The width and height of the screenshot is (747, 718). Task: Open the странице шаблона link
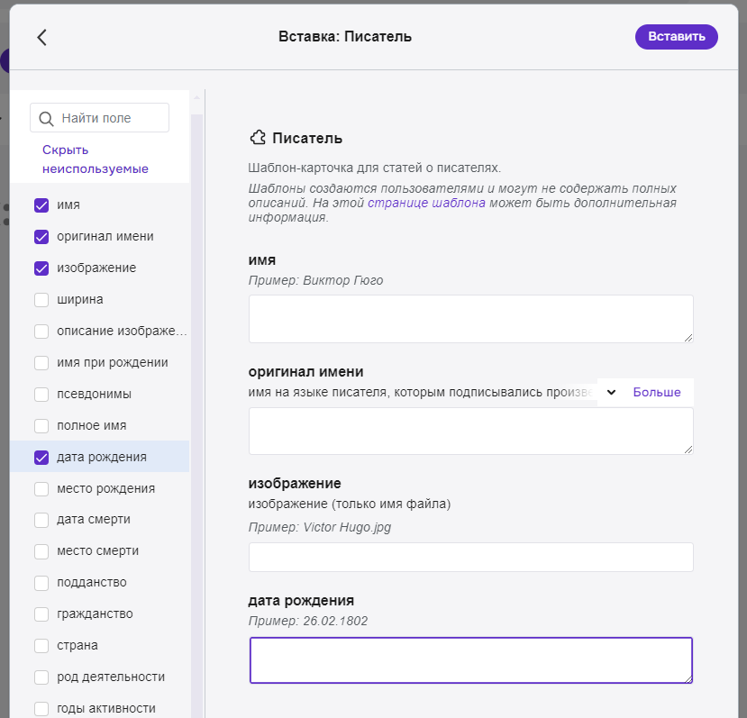pyautogui.click(x=426, y=203)
